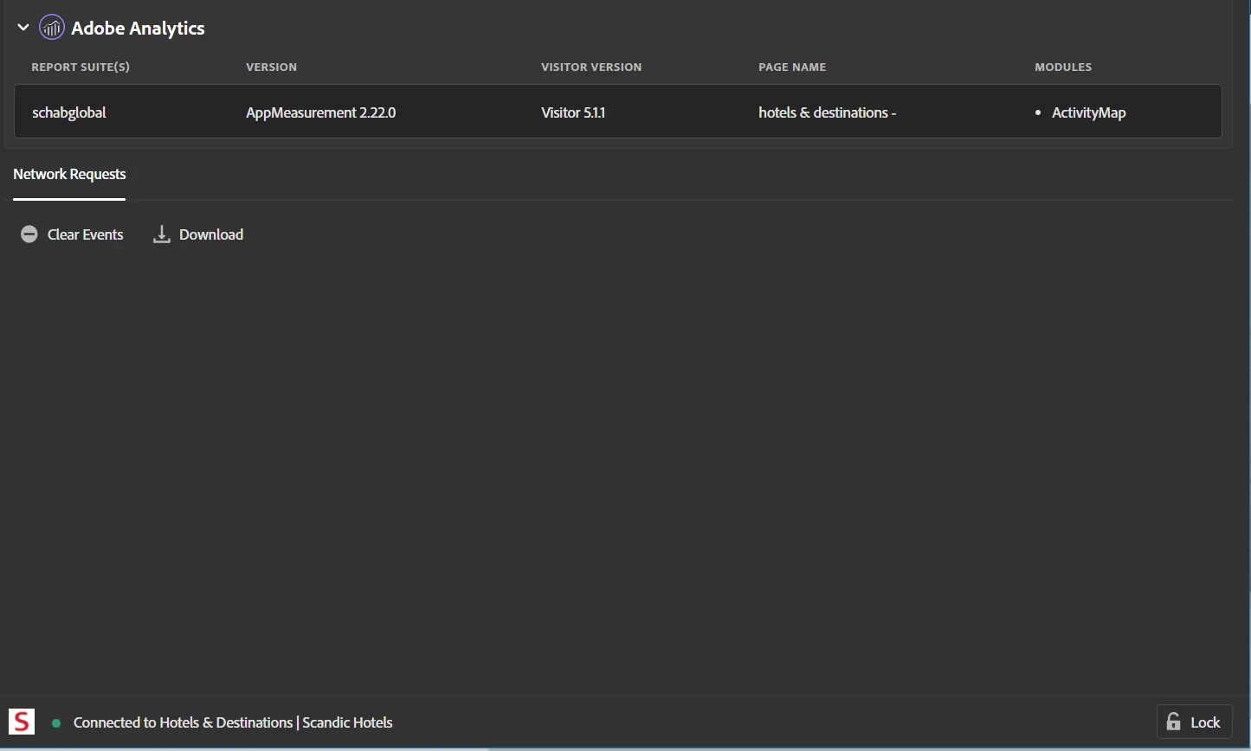Collapse the Adobe Analytics section chevron

23,28
